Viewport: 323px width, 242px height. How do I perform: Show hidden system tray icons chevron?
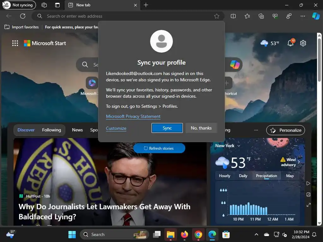pos(256,234)
